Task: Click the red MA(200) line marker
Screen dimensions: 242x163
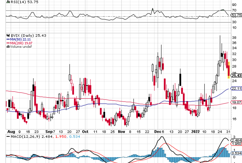Action: (7, 43)
